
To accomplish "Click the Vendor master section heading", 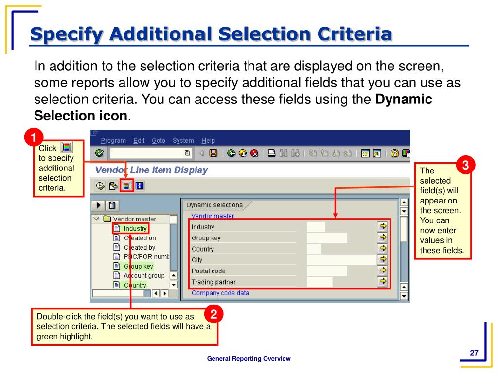I will [x=213, y=216].
